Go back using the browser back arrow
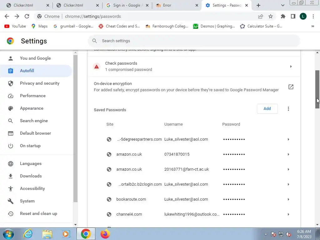The width and height of the screenshot is (320, 240). pos(7,16)
